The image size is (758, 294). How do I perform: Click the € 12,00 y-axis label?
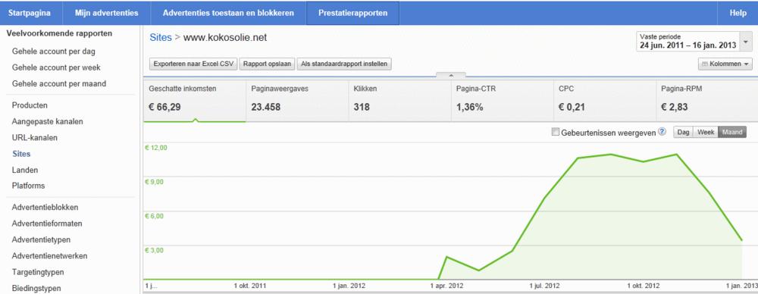[x=155, y=148]
